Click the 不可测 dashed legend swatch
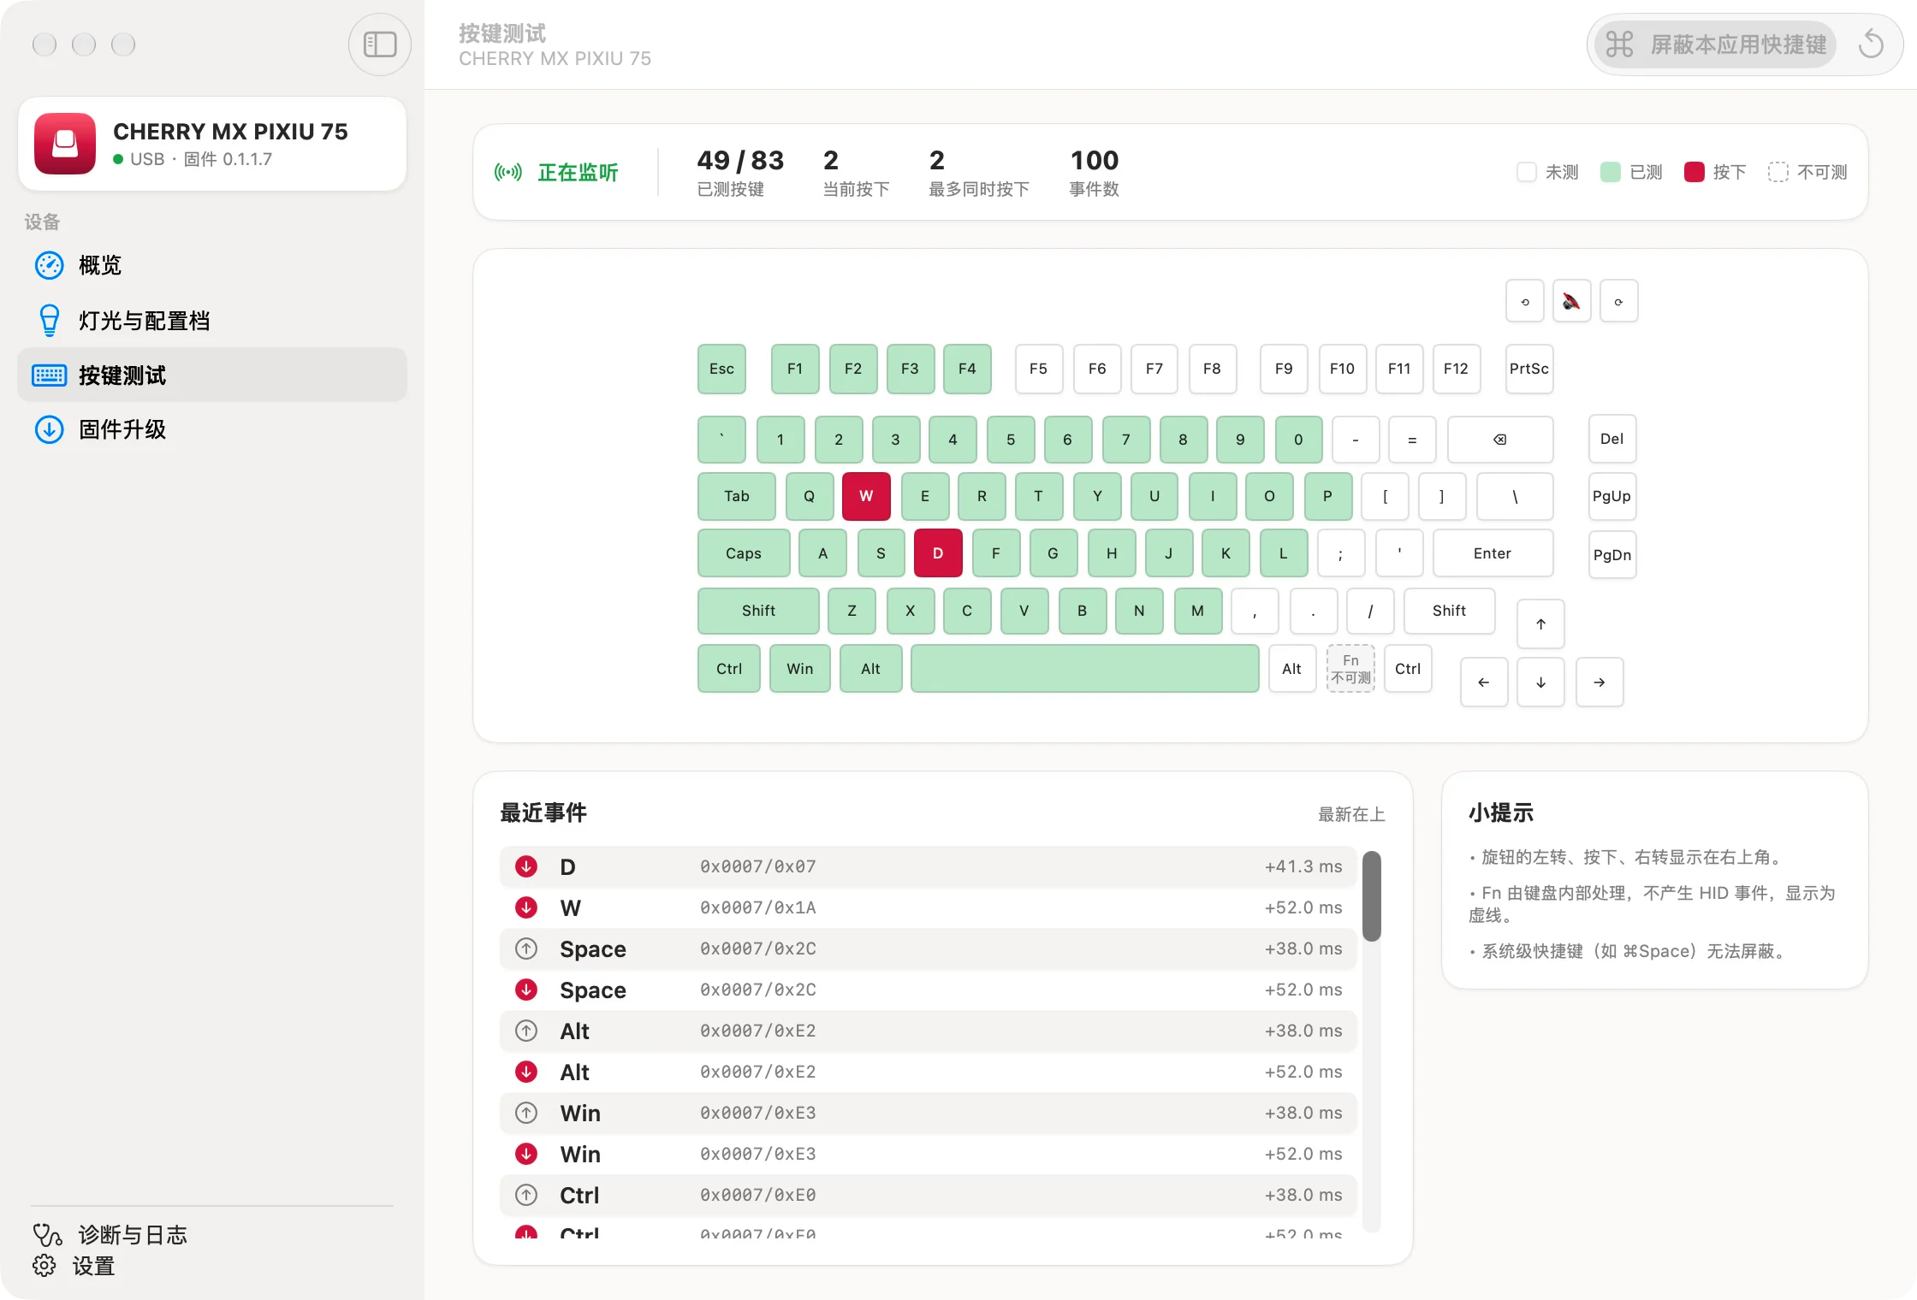The image size is (1917, 1300). tap(1778, 172)
